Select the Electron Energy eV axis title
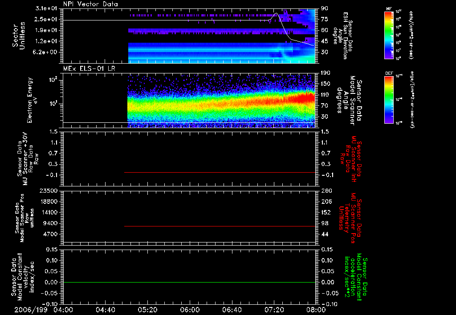This screenshot has height=315, width=456. pyautogui.click(x=32, y=100)
